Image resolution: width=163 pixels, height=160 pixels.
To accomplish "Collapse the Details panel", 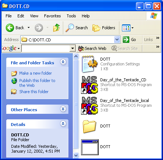I will coord(63,123).
